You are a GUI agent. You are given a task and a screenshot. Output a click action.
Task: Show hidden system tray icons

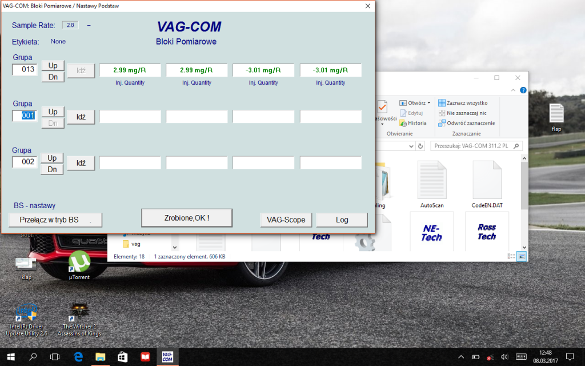point(461,357)
